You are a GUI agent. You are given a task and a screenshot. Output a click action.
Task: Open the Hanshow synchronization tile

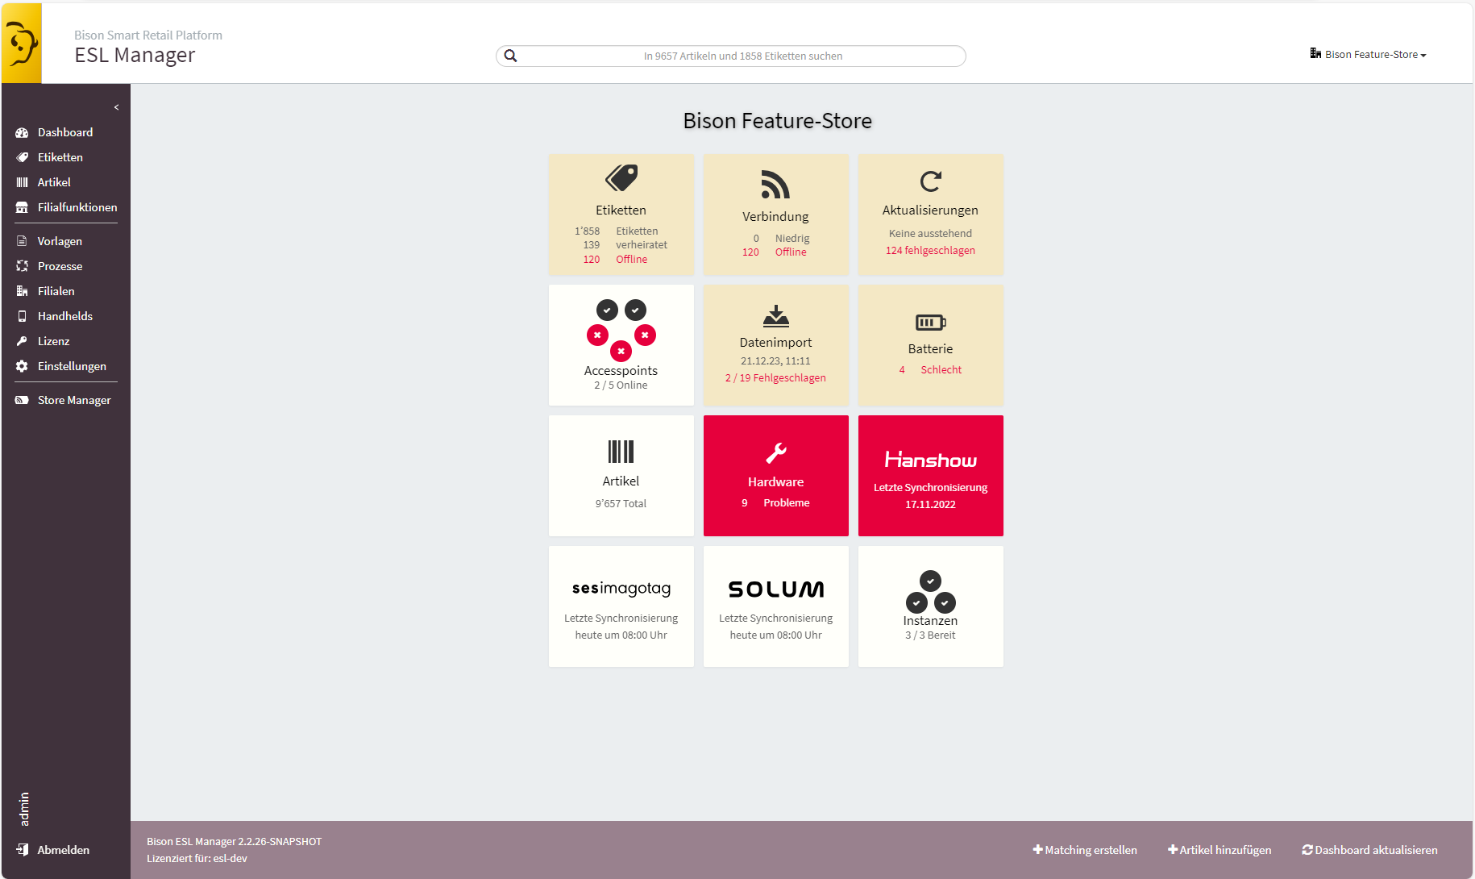click(x=930, y=476)
